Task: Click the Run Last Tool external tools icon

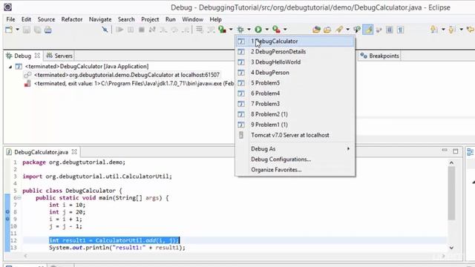Action: pyautogui.click(x=276, y=30)
